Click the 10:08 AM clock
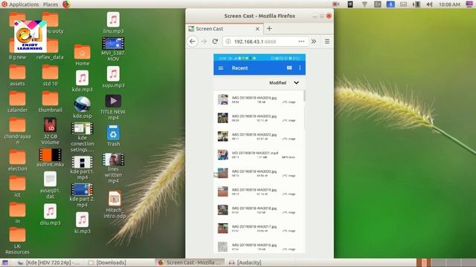Viewport: 476px width, 267px height. (x=449, y=4)
